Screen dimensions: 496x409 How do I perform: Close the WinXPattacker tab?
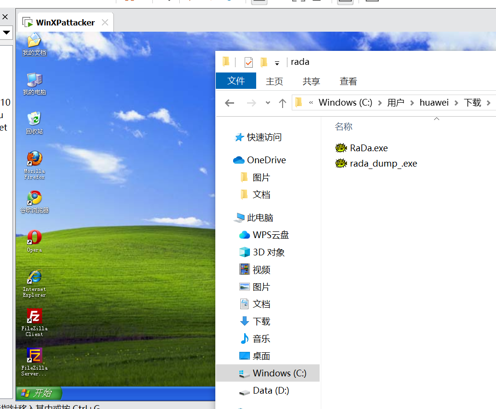tap(105, 23)
